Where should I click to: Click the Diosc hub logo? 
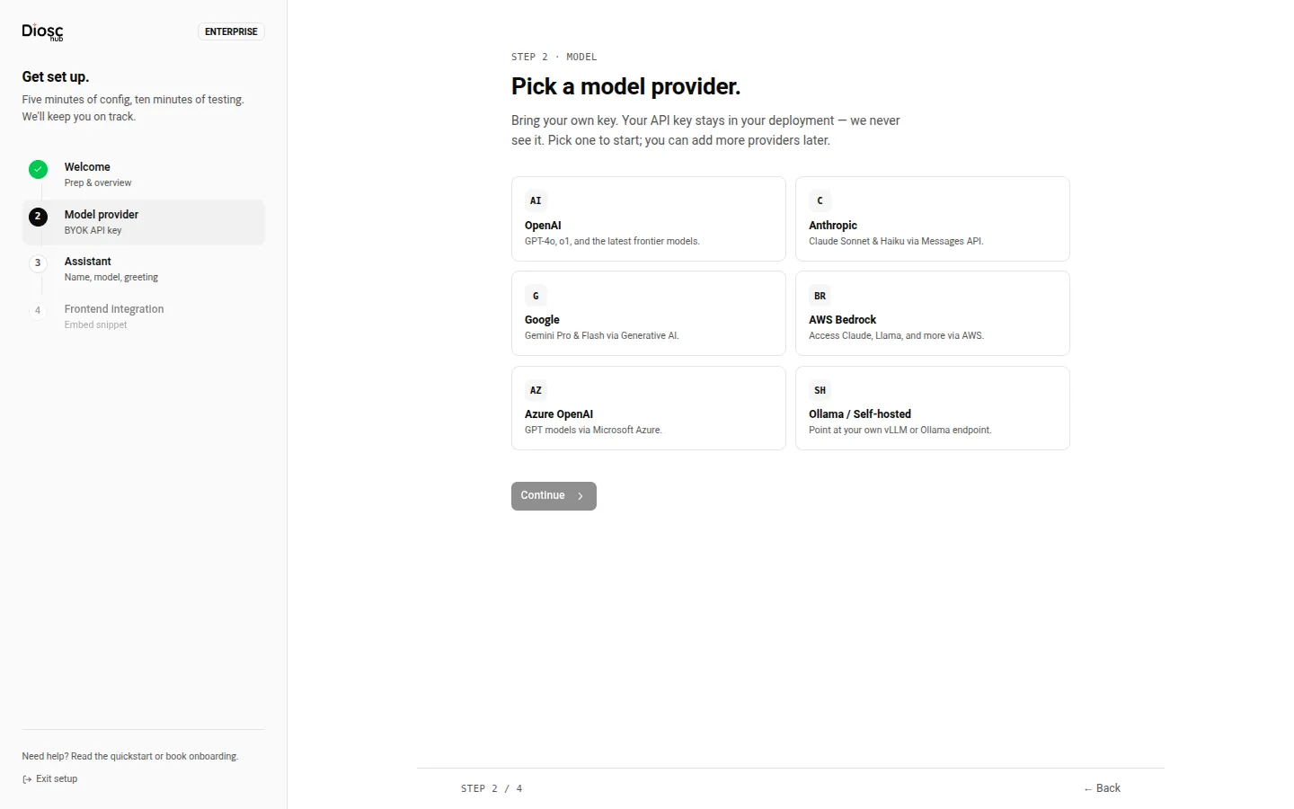(x=42, y=31)
